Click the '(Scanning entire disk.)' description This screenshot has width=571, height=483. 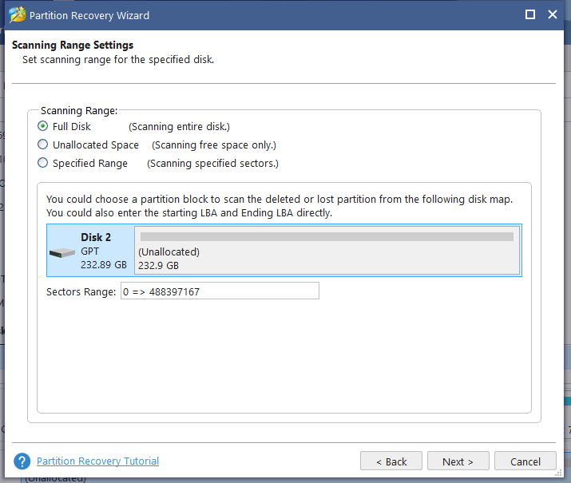179,127
